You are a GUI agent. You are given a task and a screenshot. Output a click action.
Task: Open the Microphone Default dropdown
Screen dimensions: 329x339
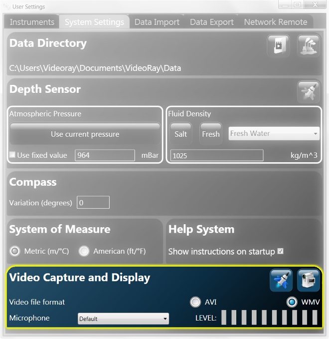[123, 319]
